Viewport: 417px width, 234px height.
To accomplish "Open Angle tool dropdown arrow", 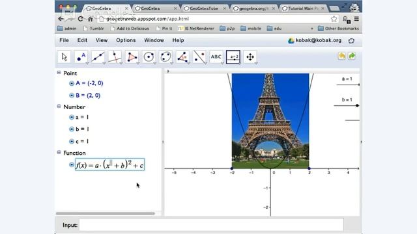I will pos(188,63).
